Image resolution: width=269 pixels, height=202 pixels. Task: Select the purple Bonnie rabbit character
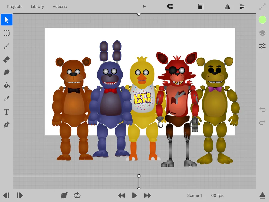[110, 99]
